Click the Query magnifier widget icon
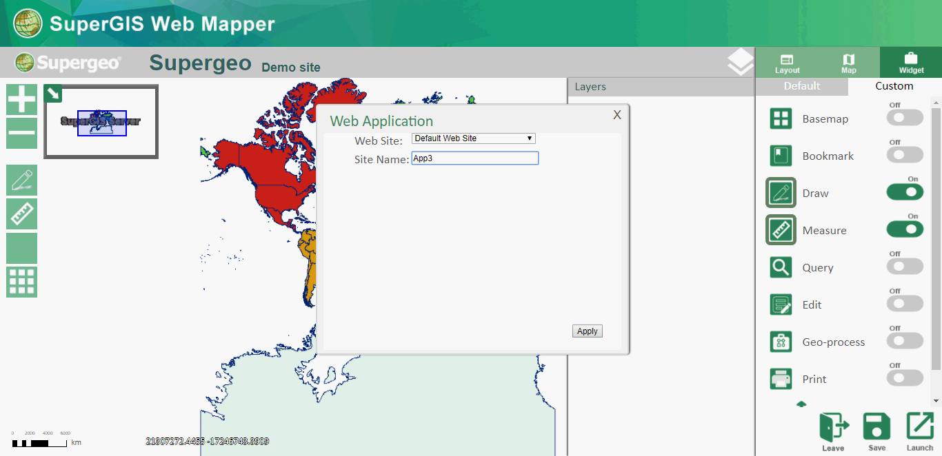Viewport: 942px width, 456px height. point(781,267)
